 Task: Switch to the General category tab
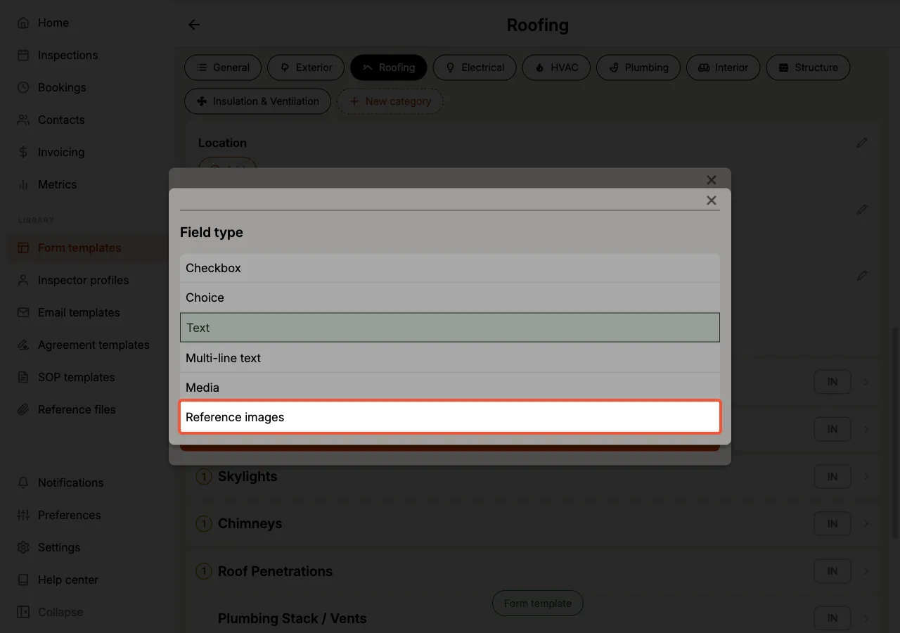pyautogui.click(x=223, y=68)
